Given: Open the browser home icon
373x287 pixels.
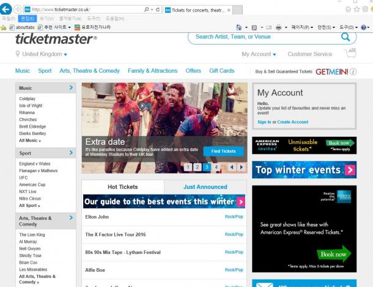Looking at the screenshot, I should pos(348,9).
